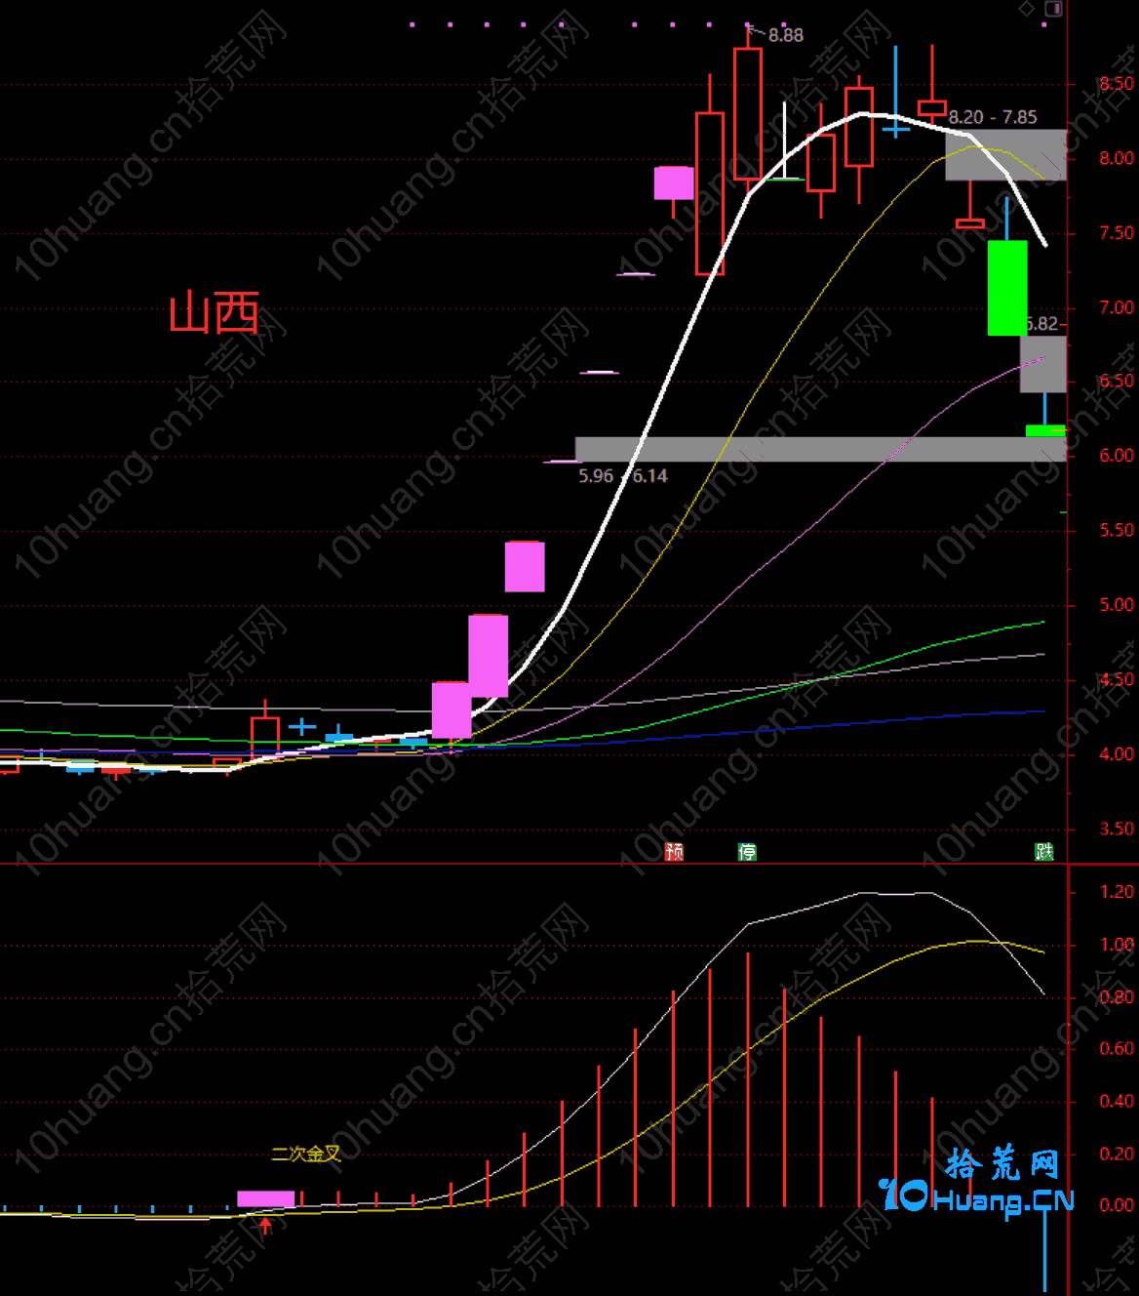Select the long gray 5.96-6.14 gap zone
This screenshot has height=1296, width=1139.
coord(820,449)
